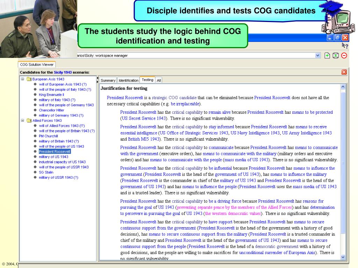This screenshot has height=268, width=358.
Task: Select King Emanuele II candidate
Action: pyautogui.click(x=51, y=95)
